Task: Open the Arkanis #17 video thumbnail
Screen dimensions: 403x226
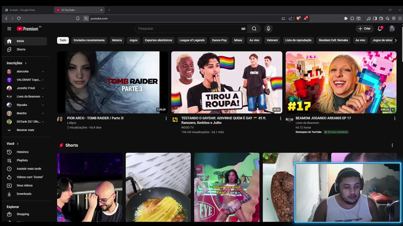Action: pos(341,82)
